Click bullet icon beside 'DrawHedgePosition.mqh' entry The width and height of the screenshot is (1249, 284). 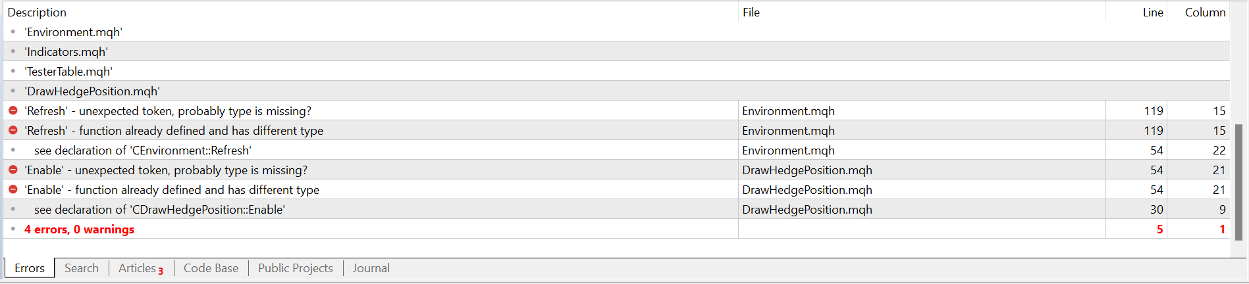pos(13,91)
